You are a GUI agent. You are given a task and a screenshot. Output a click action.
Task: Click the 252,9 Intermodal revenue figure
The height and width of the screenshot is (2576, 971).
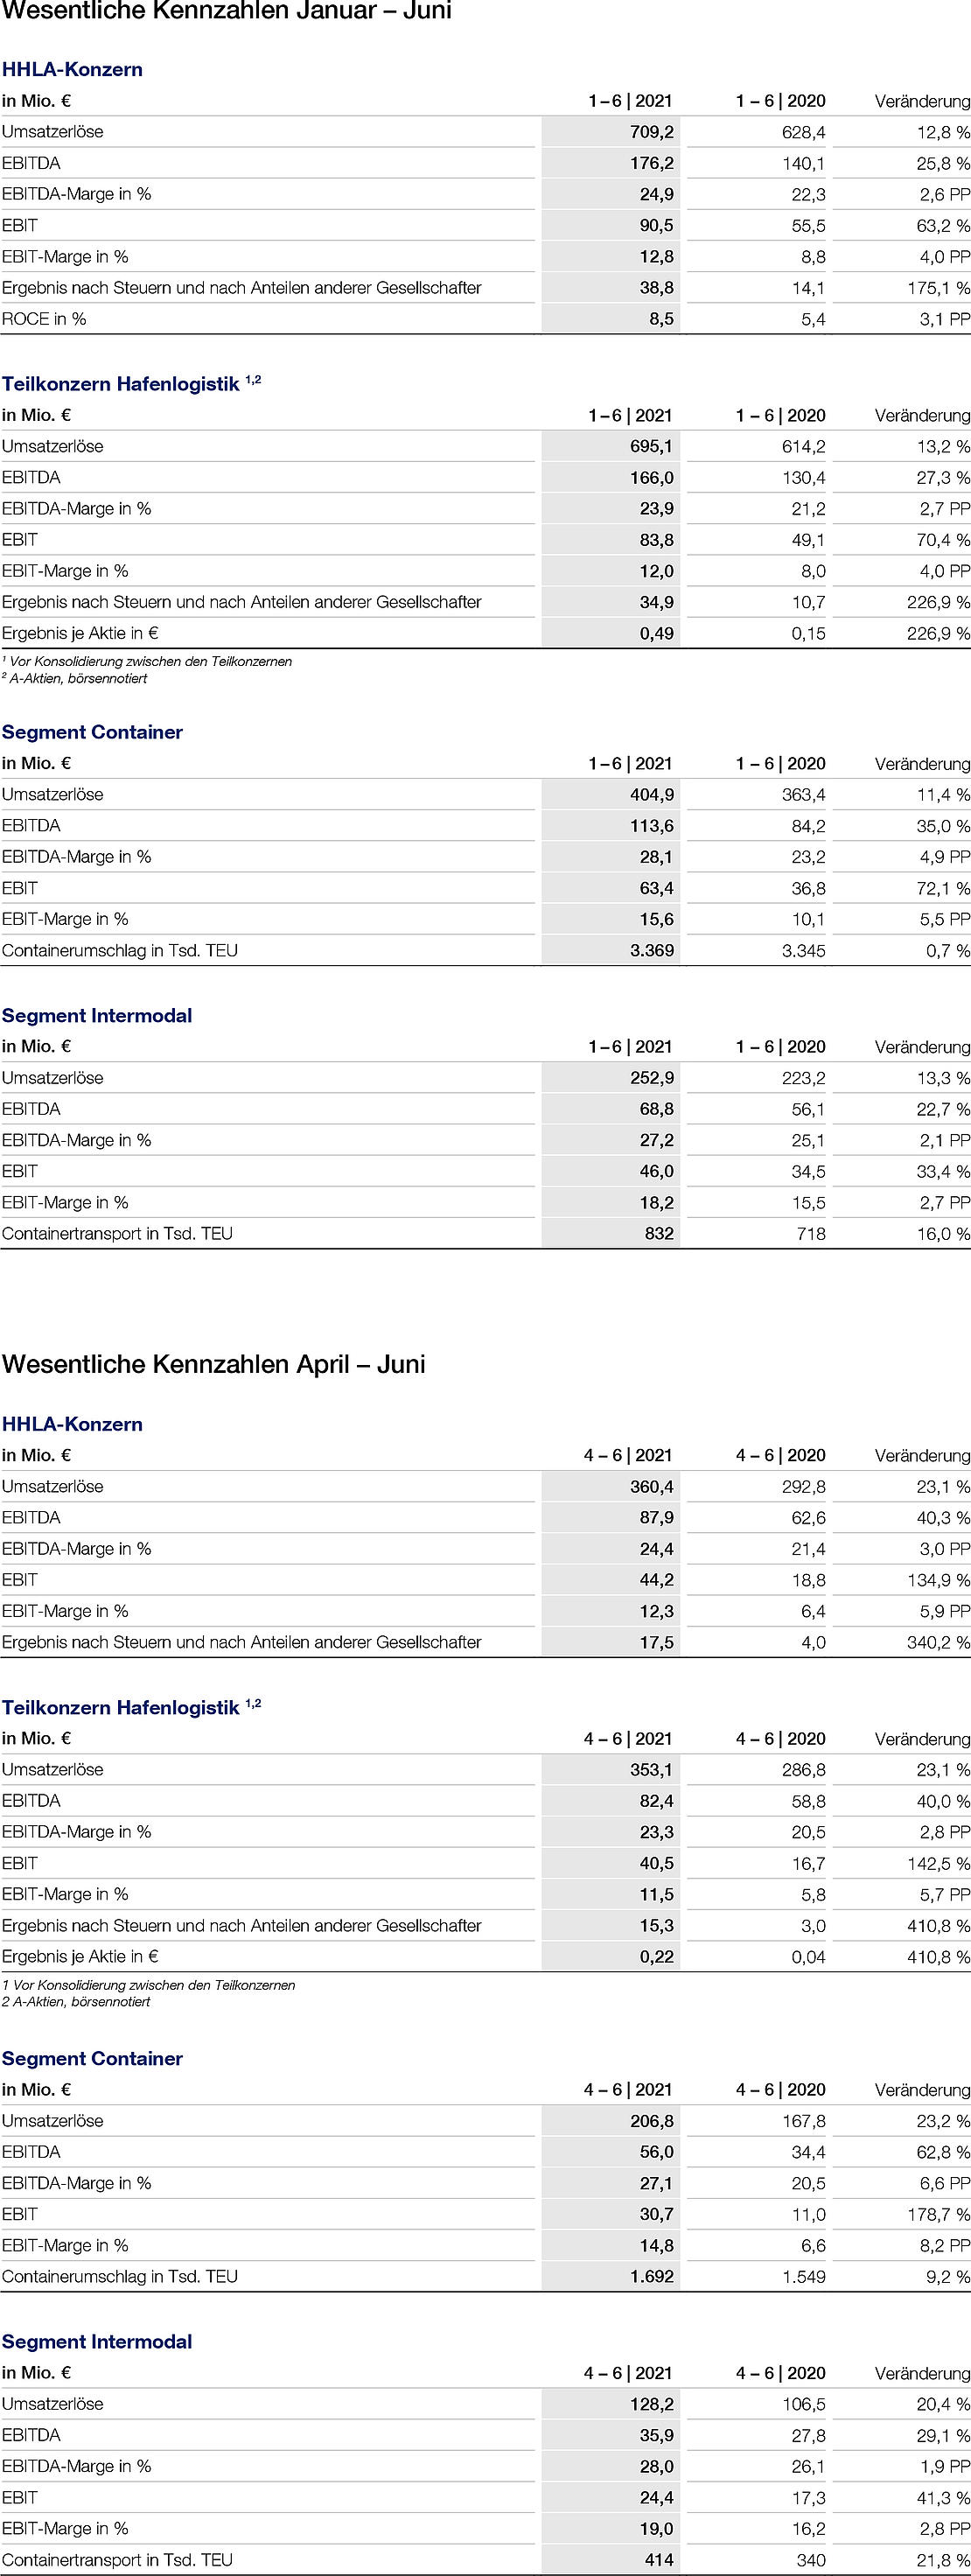pos(651,1078)
